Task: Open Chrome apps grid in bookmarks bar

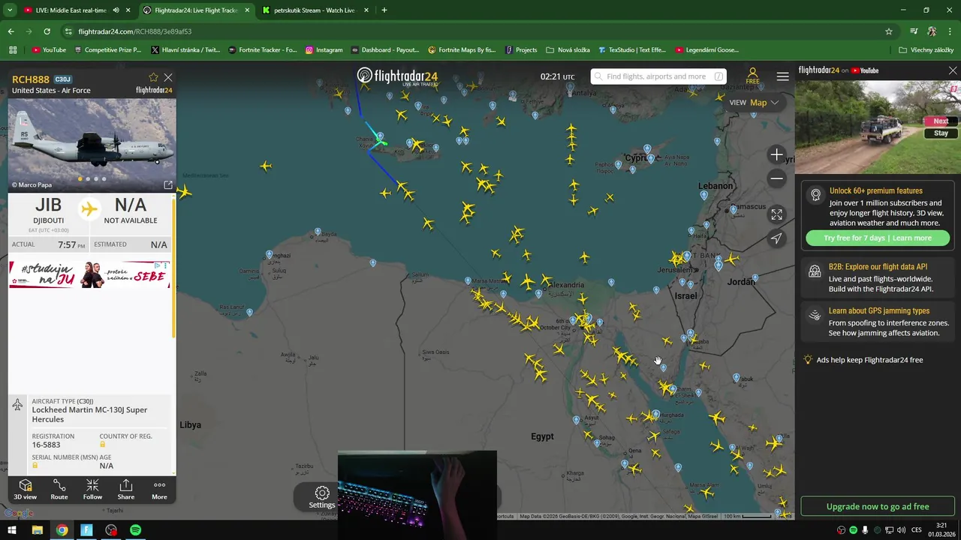Action: pyautogui.click(x=13, y=50)
